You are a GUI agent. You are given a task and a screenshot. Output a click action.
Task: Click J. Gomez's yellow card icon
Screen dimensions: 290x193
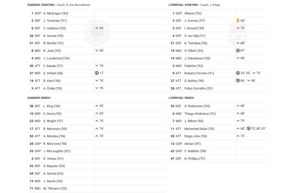coord(238,21)
